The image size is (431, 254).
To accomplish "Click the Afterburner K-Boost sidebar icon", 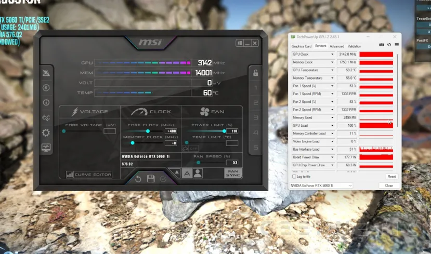I will (x=46, y=88).
